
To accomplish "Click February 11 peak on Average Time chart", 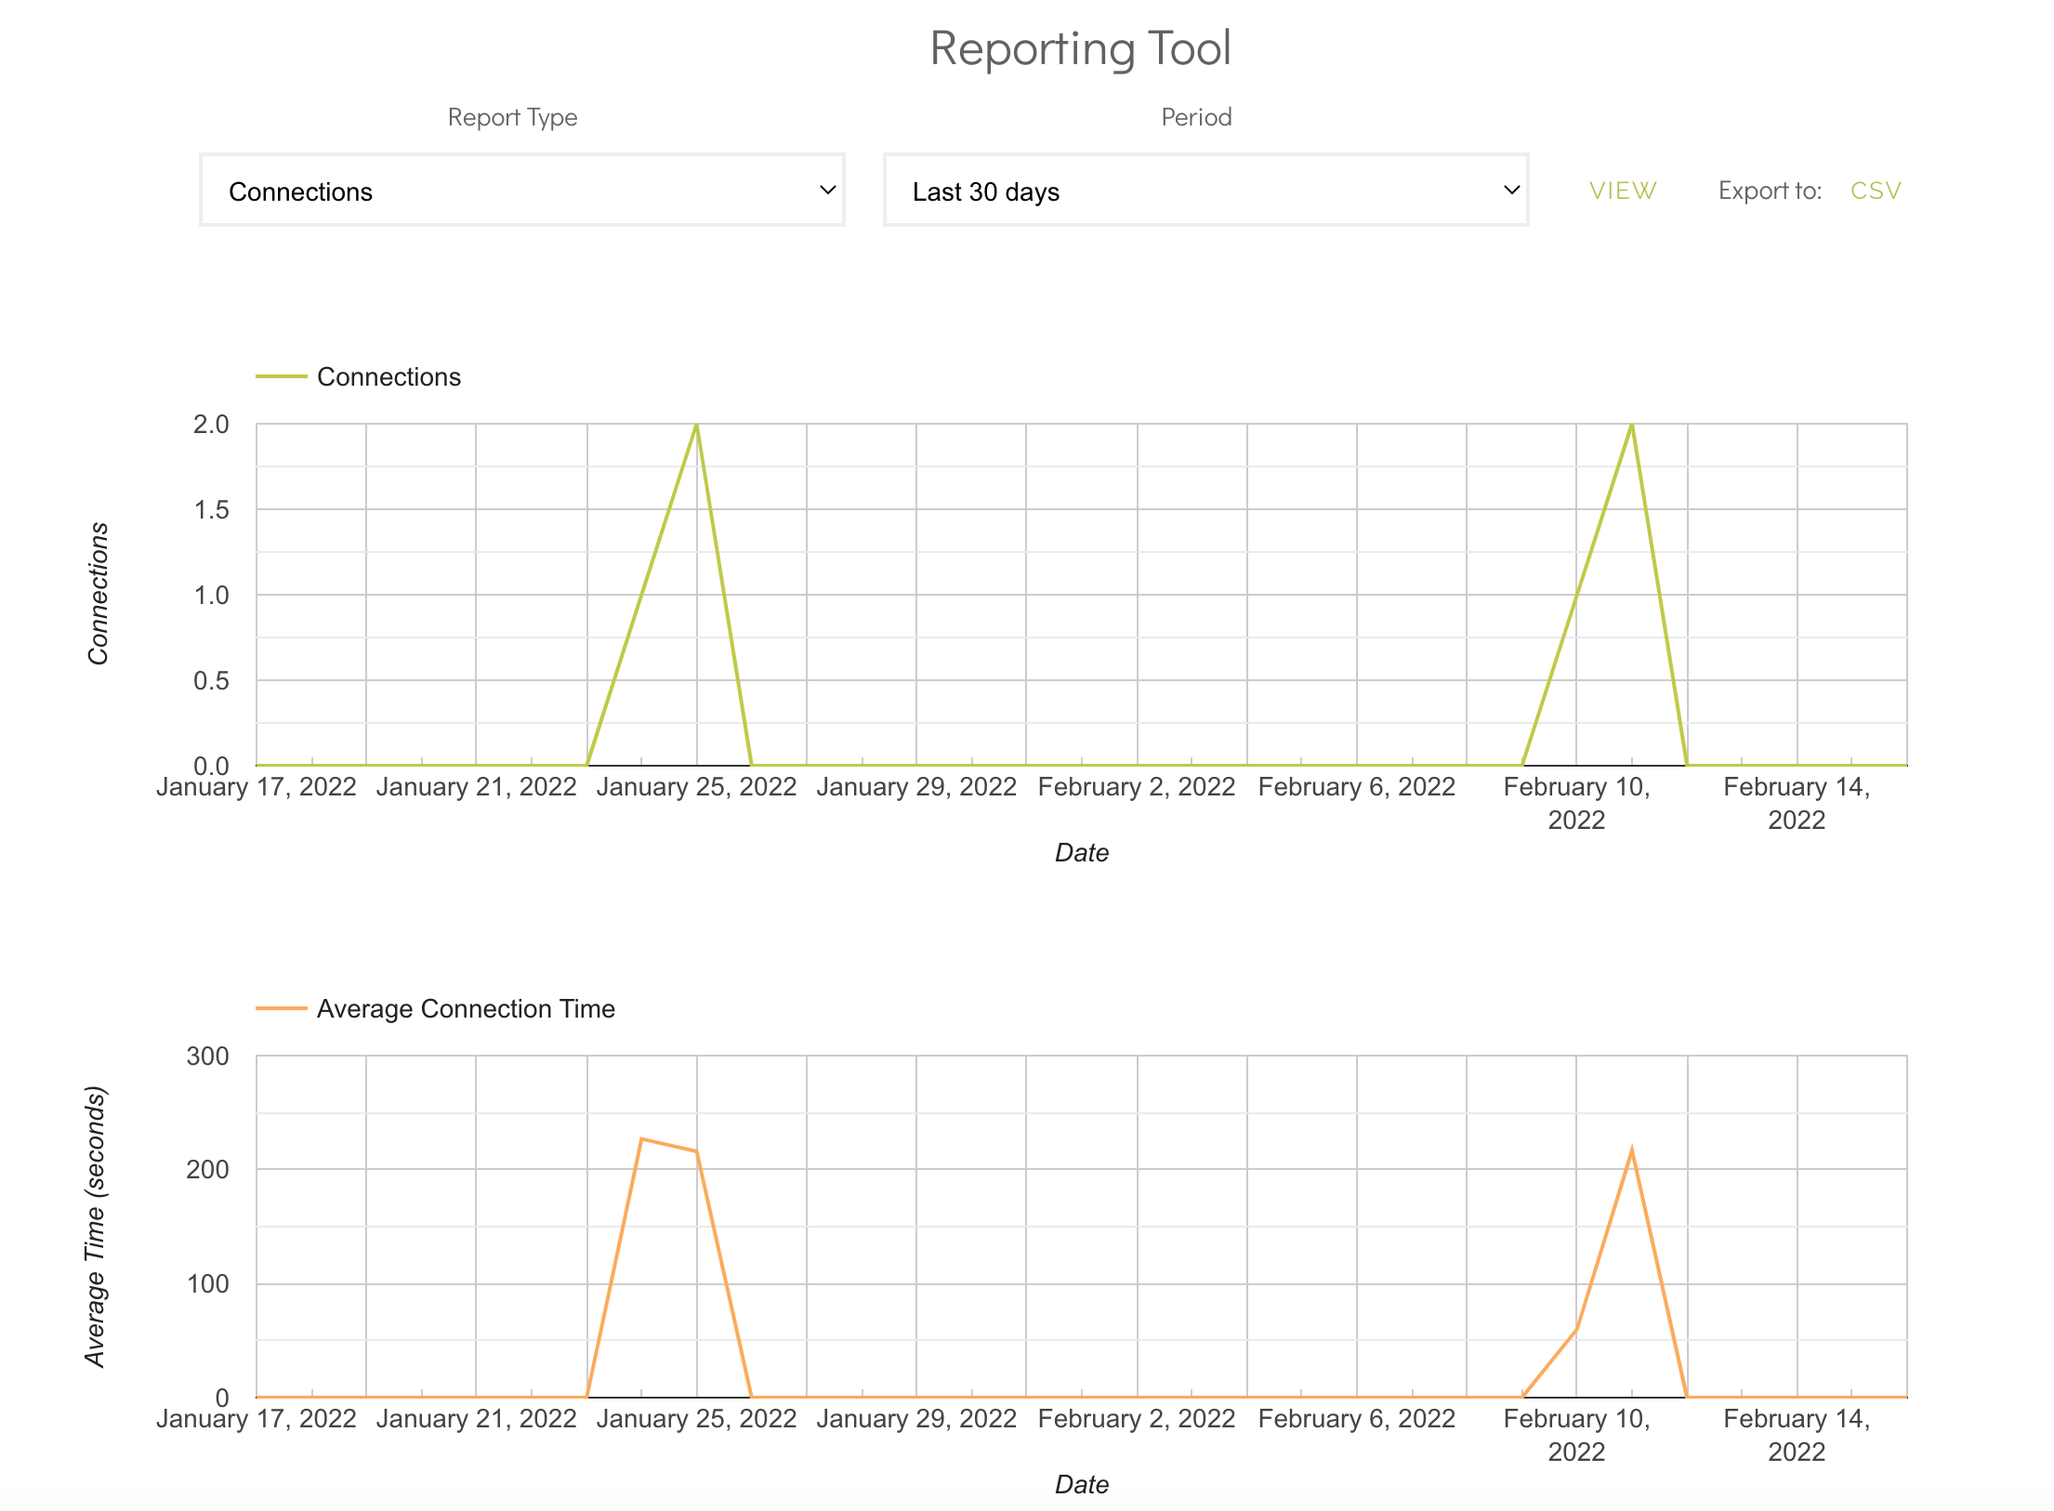I will click(1632, 1151).
